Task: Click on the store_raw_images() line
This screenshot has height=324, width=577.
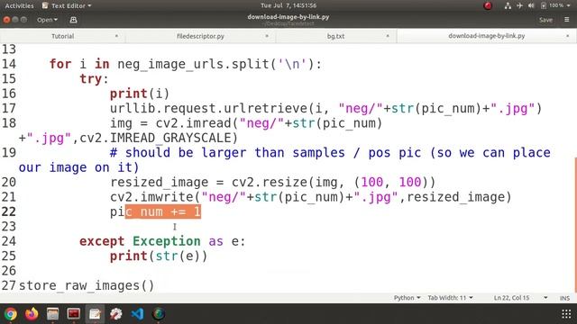Action: [87, 285]
